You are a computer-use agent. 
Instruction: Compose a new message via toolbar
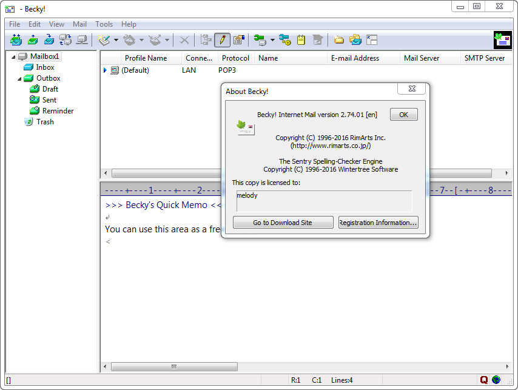(x=105, y=40)
